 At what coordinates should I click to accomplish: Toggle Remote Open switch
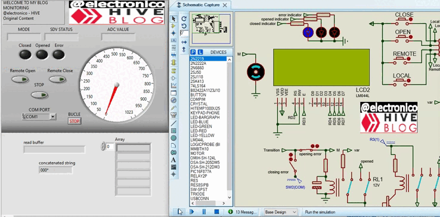(20, 79)
